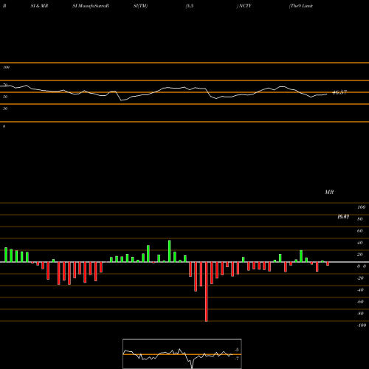Click the 'SI & MR' header label

tap(39, 6)
